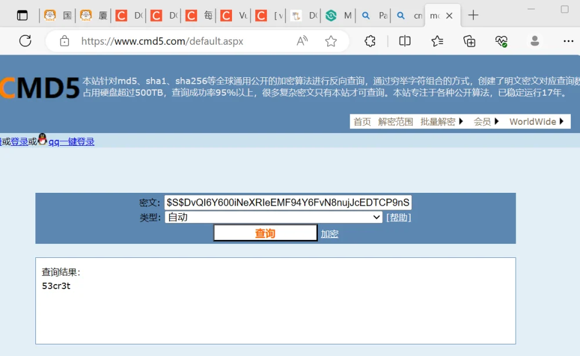Open the tab actions menu icon
Screen dimensions: 580x356
pos(22,16)
